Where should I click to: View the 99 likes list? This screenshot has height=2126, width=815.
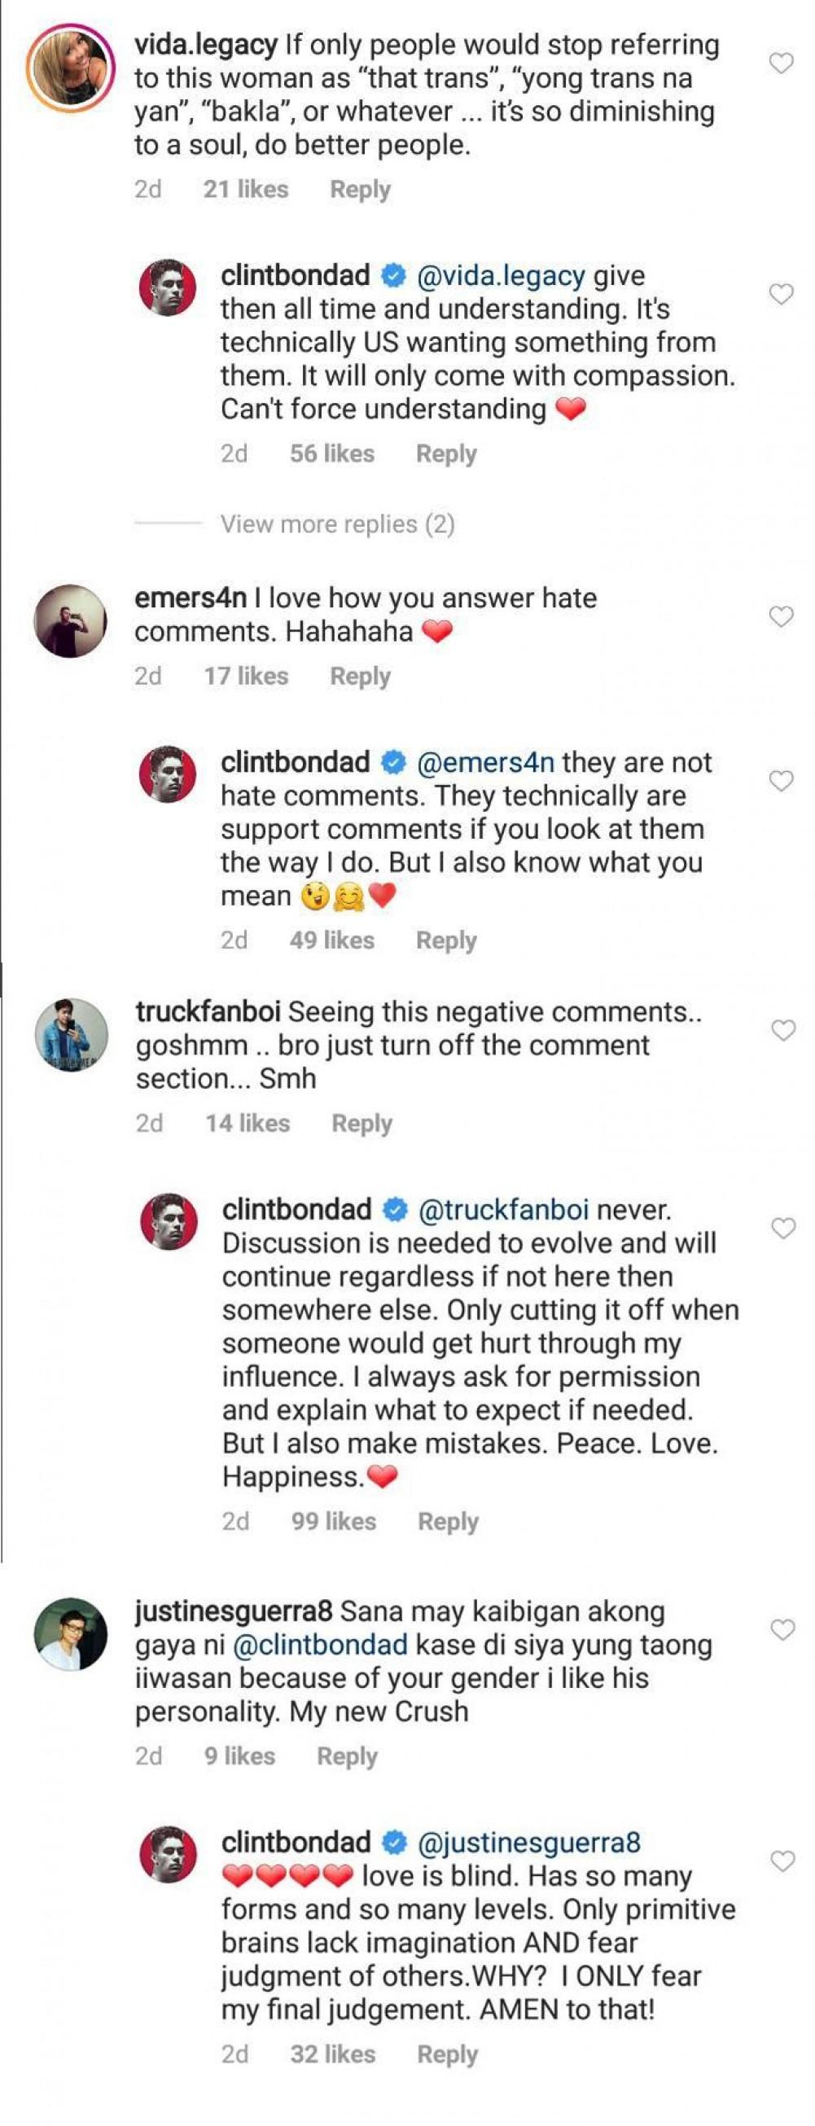click(x=333, y=1521)
